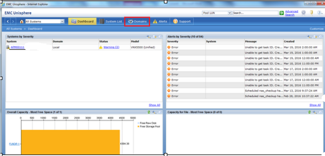Run search with the green arrow button
Screen dimensions: 325x156
281,13
